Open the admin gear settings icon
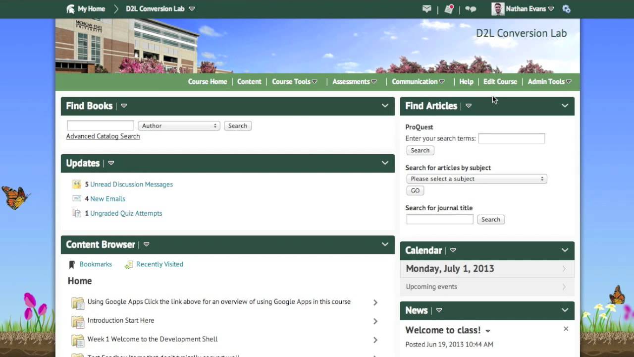The height and width of the screenshot is (357, 634). click(566, 9)
